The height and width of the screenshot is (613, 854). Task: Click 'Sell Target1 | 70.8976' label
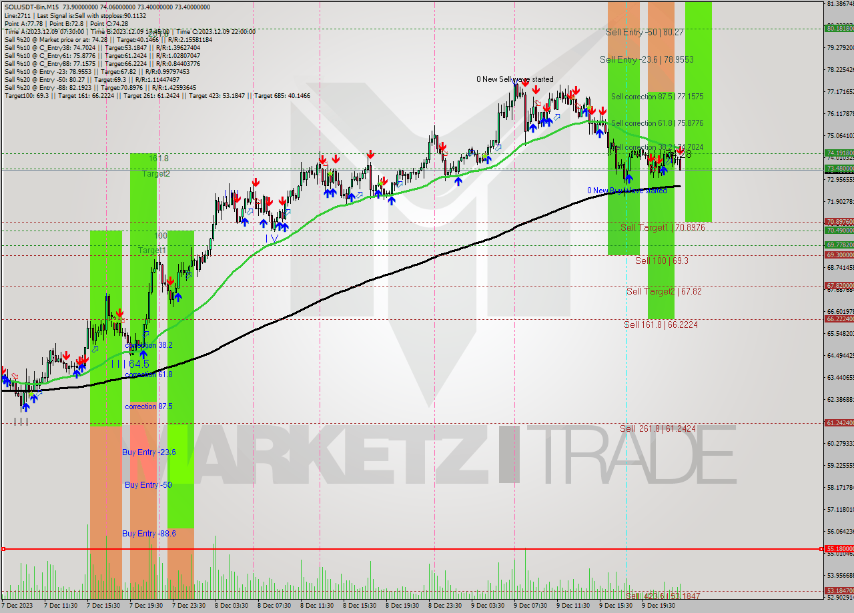[663, 228]
